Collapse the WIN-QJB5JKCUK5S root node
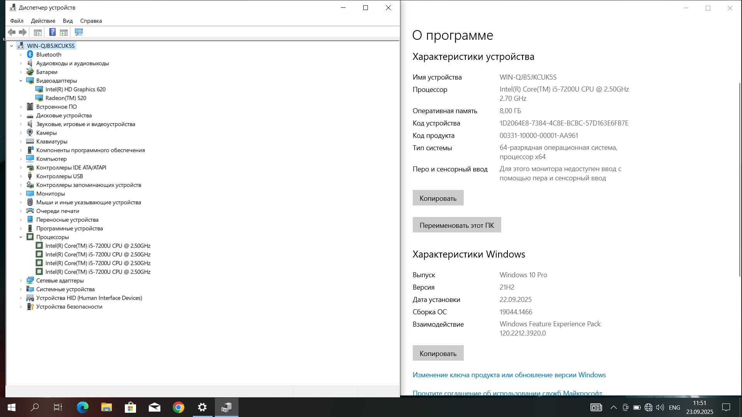 coord(12,46)
